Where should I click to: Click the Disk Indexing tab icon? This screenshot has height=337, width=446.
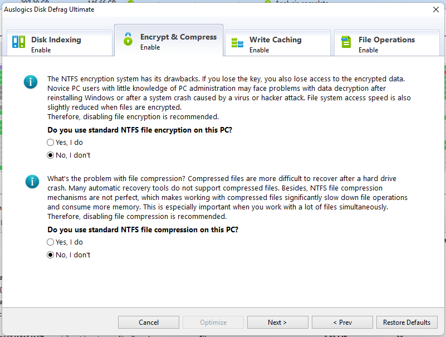(x=19, y=42)
